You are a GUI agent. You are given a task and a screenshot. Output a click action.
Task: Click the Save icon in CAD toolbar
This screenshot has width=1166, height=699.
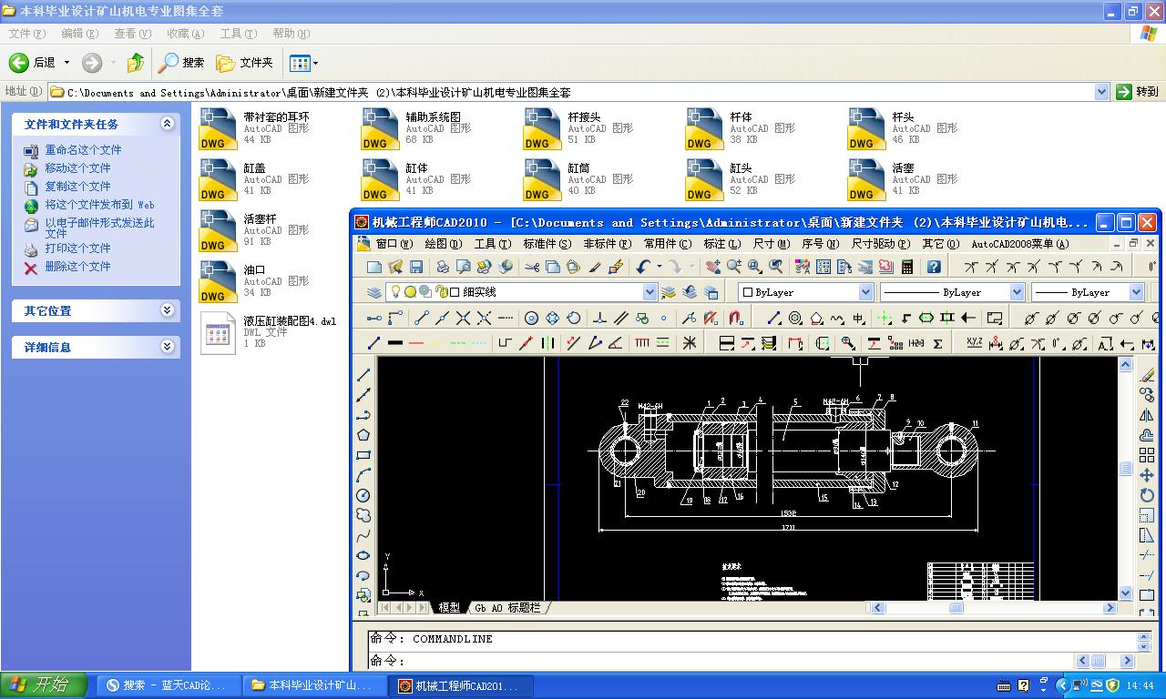[416, 267]
